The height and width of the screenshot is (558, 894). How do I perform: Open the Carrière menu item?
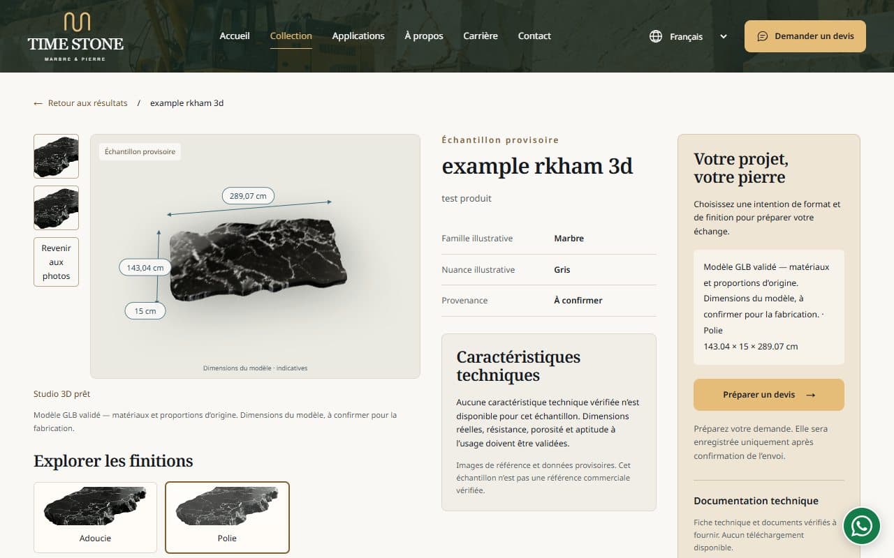pyautogui.click(x=481, y=36)
